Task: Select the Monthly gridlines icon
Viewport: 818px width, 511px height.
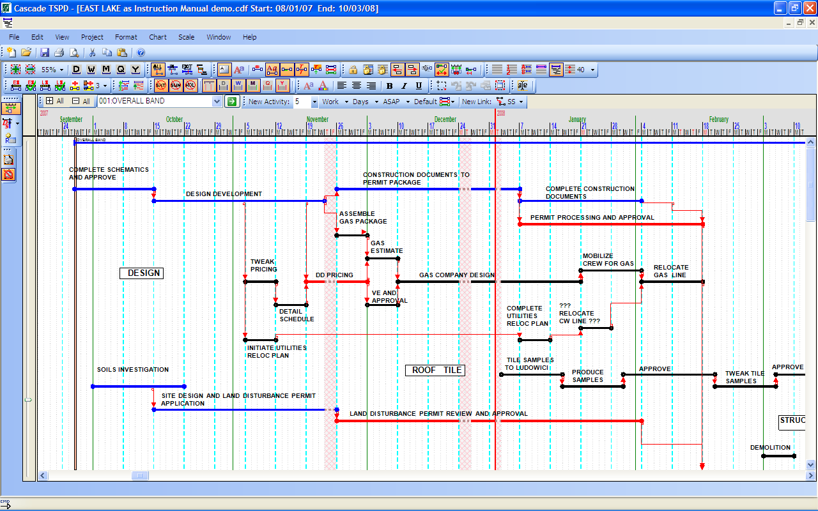Action: pyautogui.click(x=254, y=86)
